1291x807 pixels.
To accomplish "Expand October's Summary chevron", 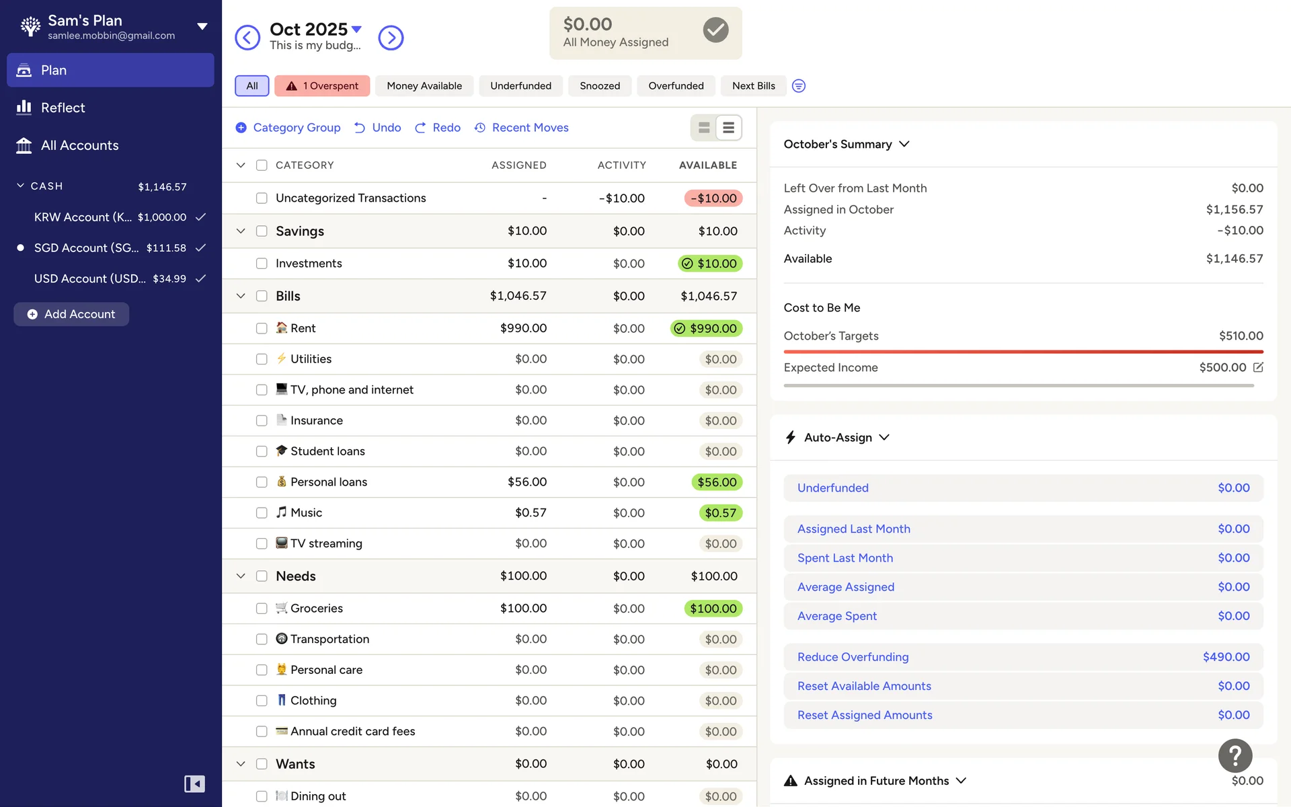I will pyautogui.click(x=904, y=144).
